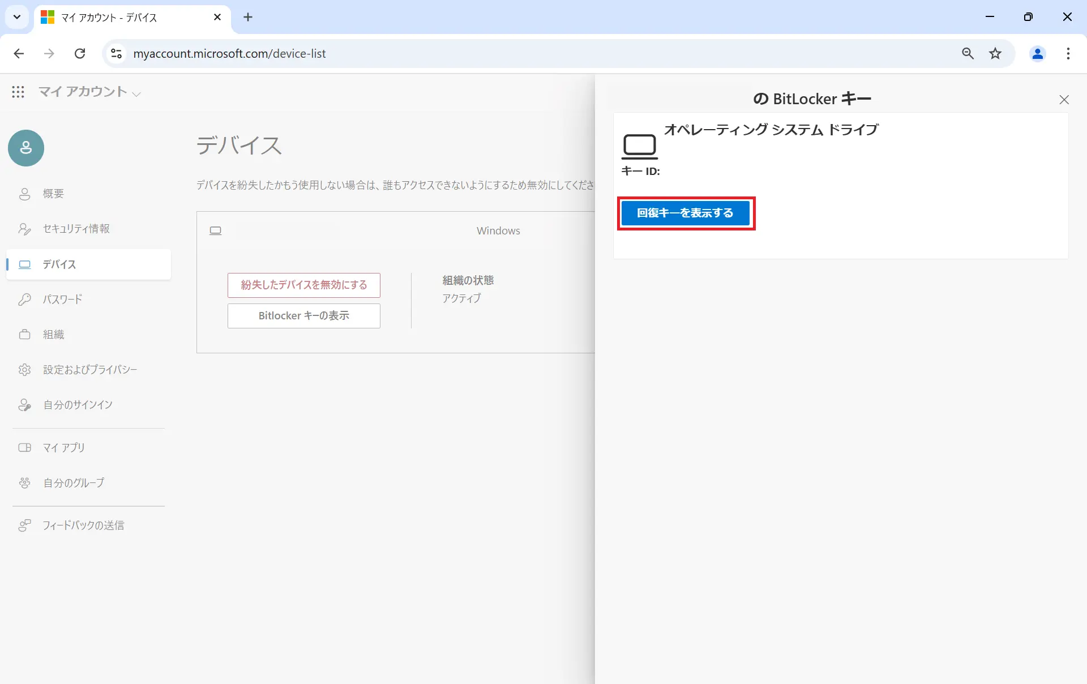The width and height of the screenshot is (1087, 684).
Task: Click the user avatar circle icon
Action: pyautogui.click(x=26, y=148)
